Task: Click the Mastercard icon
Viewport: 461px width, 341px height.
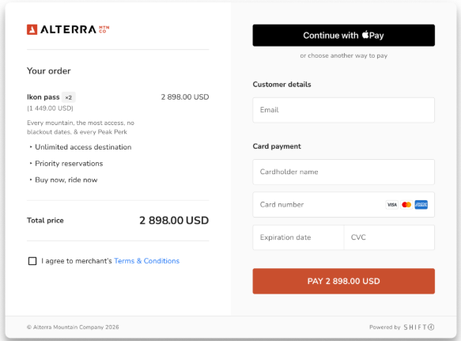Action: [406, 205]
